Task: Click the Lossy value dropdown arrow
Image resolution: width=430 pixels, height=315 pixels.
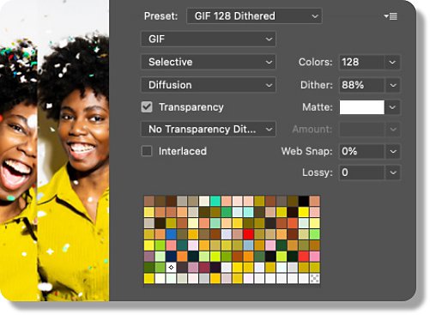Action: coord(393,173)
